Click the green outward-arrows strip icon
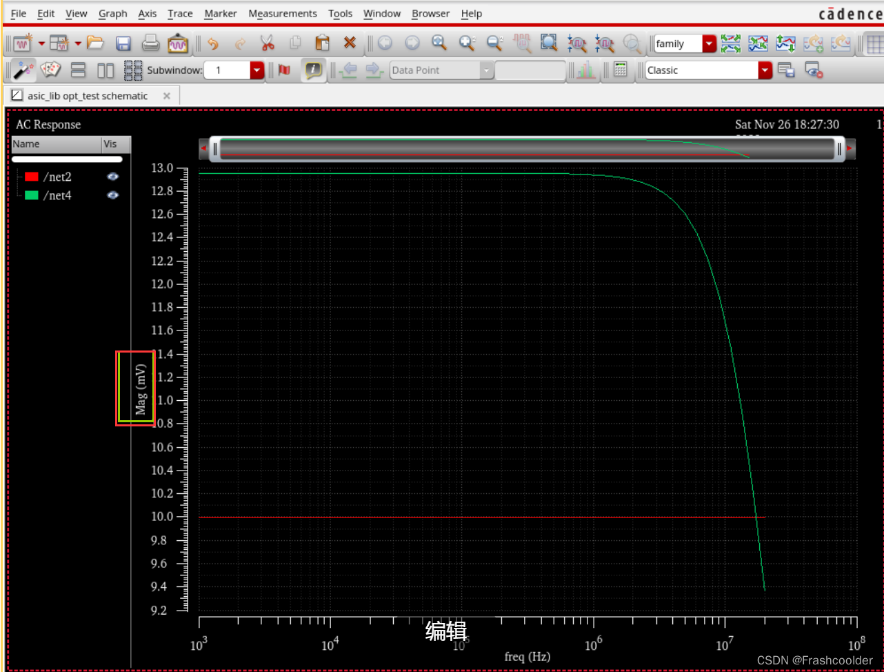This screenshot has width=884, height=672. [731, 43]
